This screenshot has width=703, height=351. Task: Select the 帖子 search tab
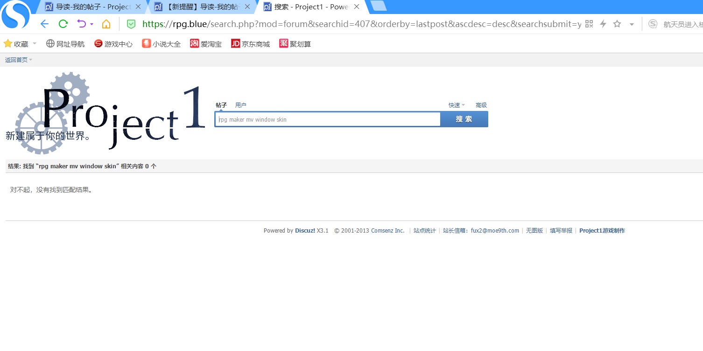[x=221, y=105]
